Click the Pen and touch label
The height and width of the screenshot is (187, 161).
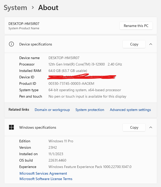pyautogui.click(x=31, y=96)
